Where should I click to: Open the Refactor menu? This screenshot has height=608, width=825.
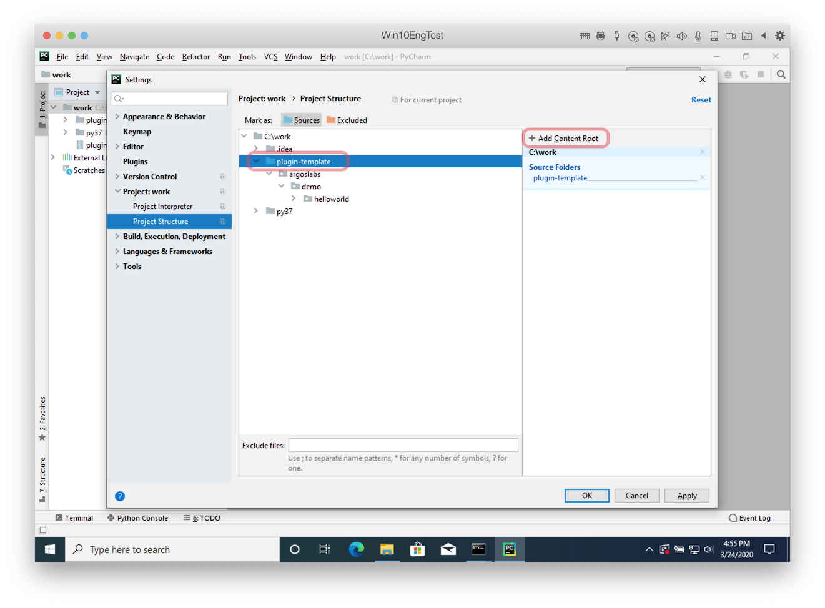coord(195,57)
